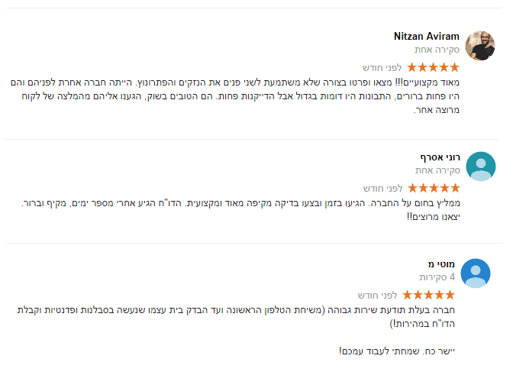Click Nitzan Aviram's profile photo
Screen dimensions: 513x375
point(480,46)
